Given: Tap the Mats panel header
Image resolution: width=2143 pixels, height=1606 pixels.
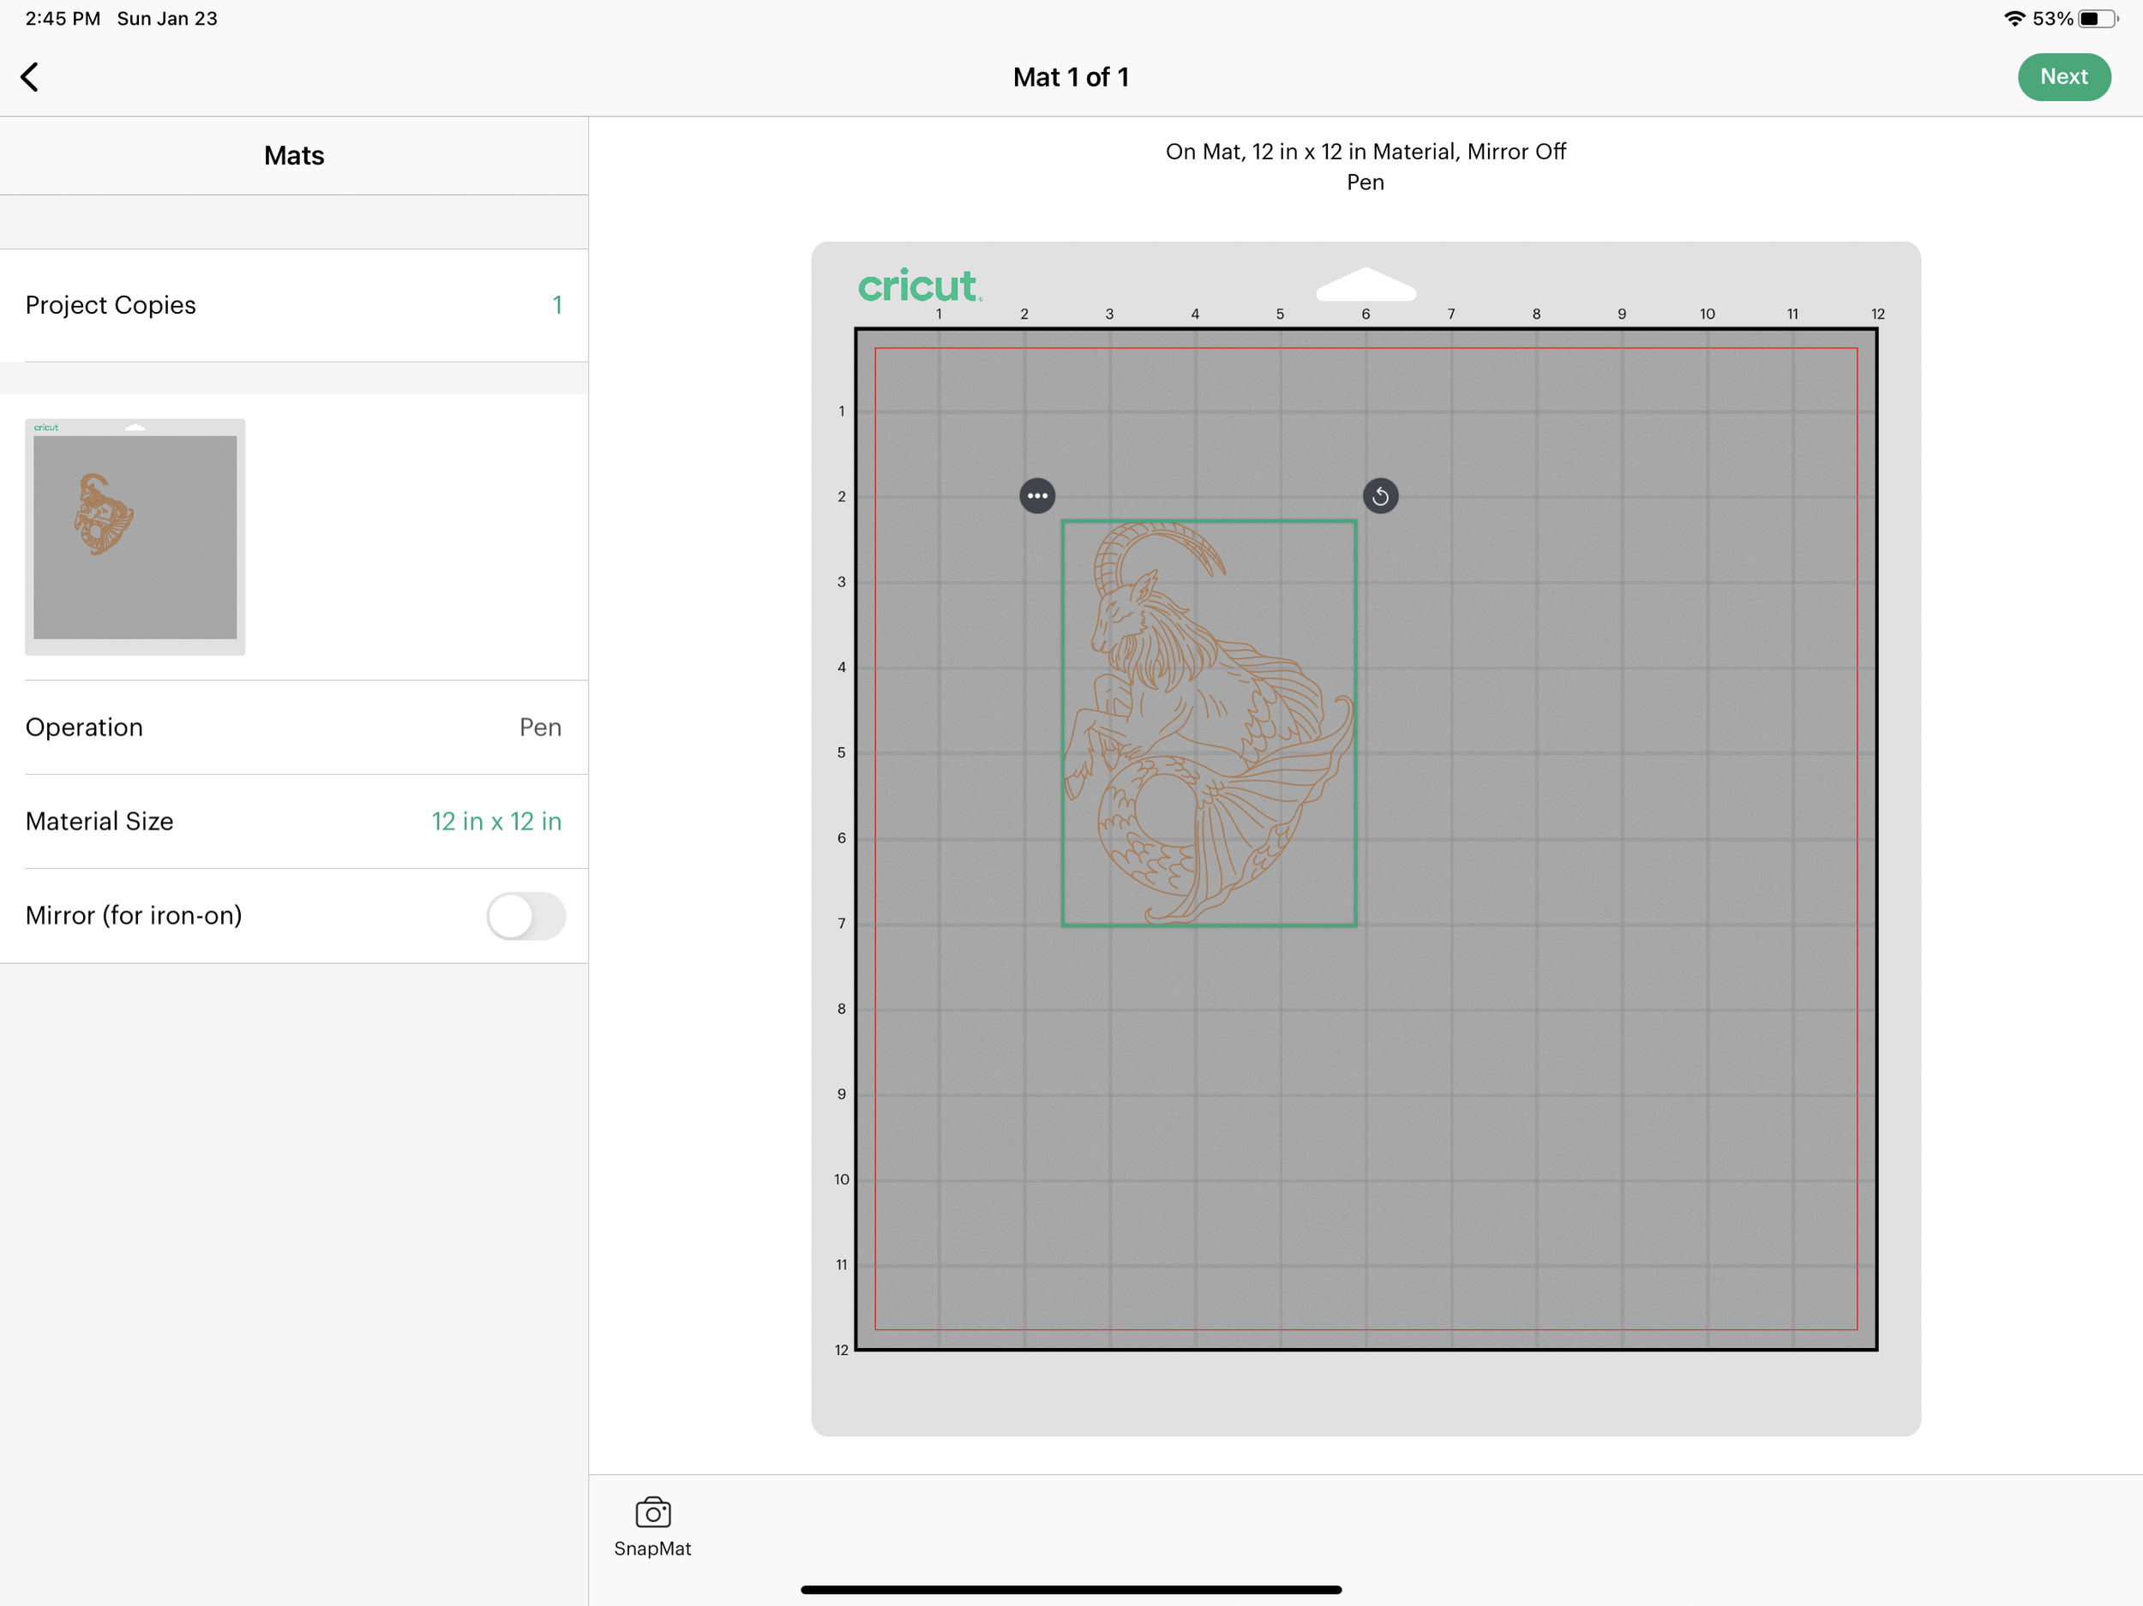Looking at the screenshot, I should pyautogui.click(x=293, y=156).
